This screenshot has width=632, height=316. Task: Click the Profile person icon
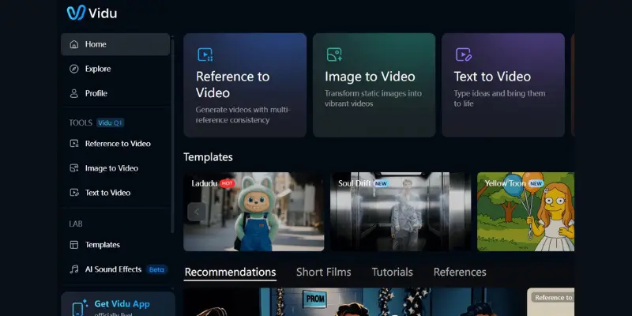[x=74, y=93]
